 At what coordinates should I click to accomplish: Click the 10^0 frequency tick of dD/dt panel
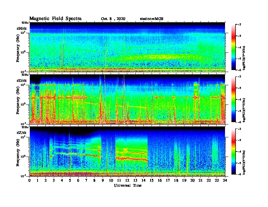tap(23, 104)
